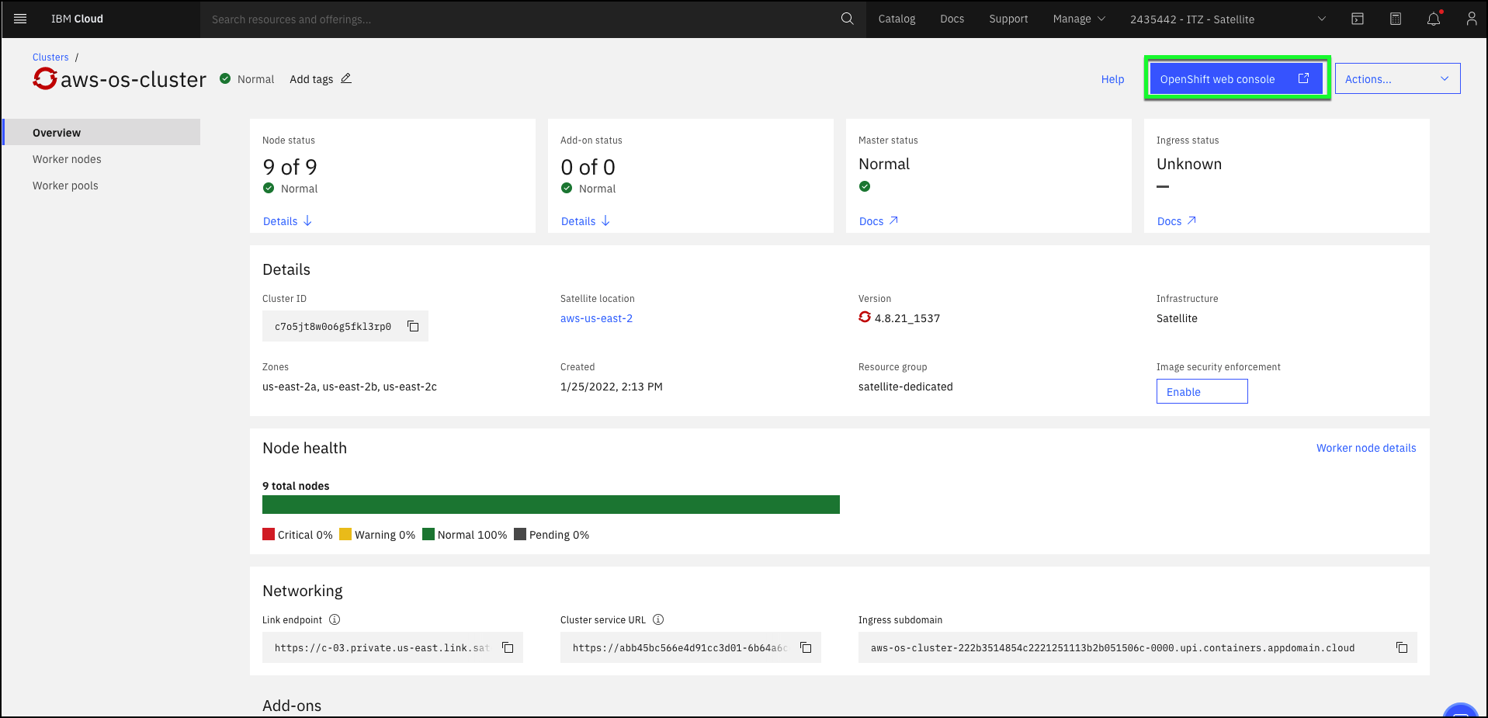Click the arrow icon beside Master status Docs
The width and height of the screenshot is (1488, 718).
[x=893, y=220]
